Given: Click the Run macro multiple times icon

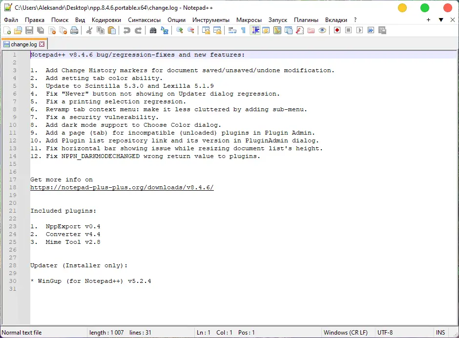Looking at the screenshot, I should tap(371, 30).
